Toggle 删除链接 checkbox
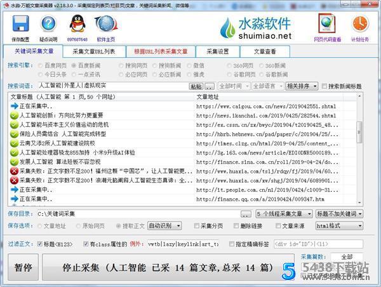Screen dimensions: 381x287 236,226
